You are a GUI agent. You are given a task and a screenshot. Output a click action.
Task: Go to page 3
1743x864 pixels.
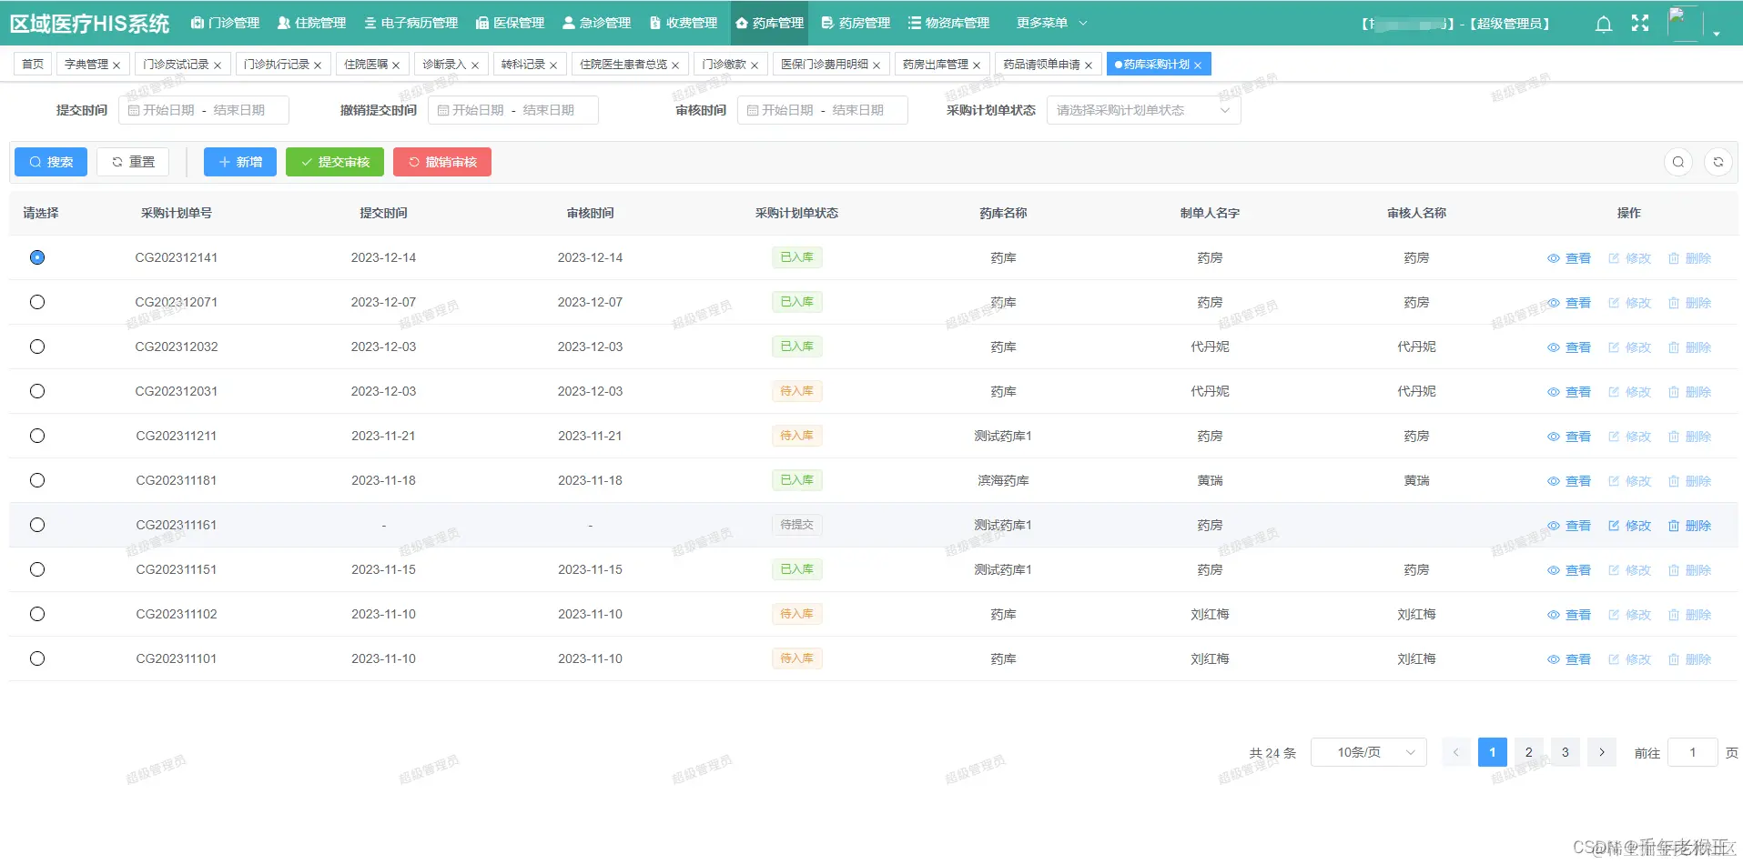coord(1566,752)
